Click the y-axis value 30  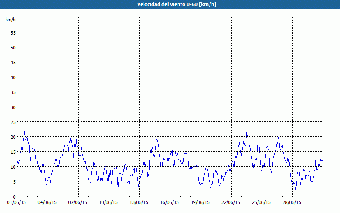[13, 107]
